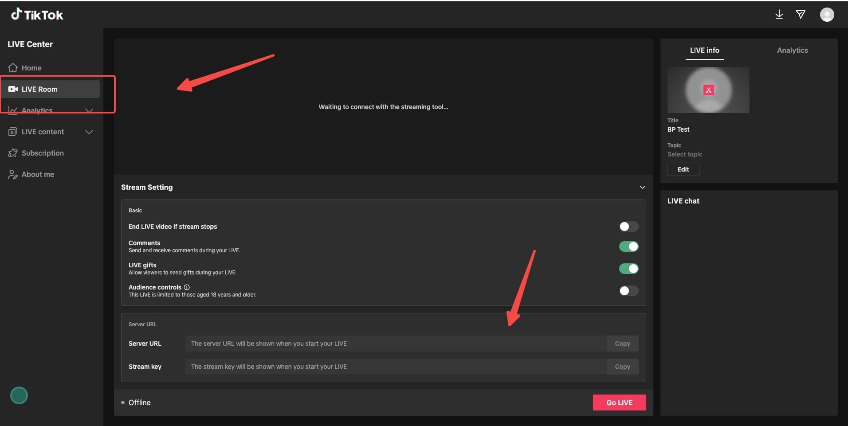The width and height of the screenshot is (848, 426).
Task: Switch to the Analytics tab
Action: (x=792, y=50)
